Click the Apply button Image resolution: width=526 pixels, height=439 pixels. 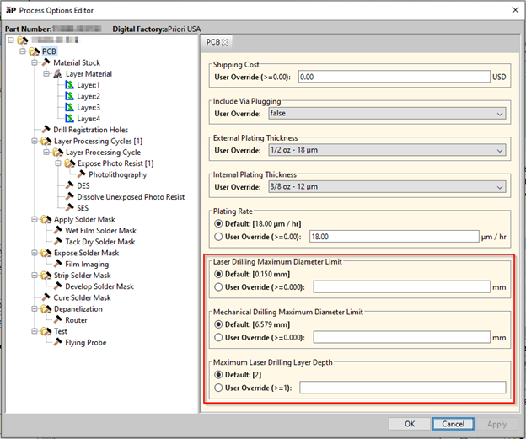496,424
